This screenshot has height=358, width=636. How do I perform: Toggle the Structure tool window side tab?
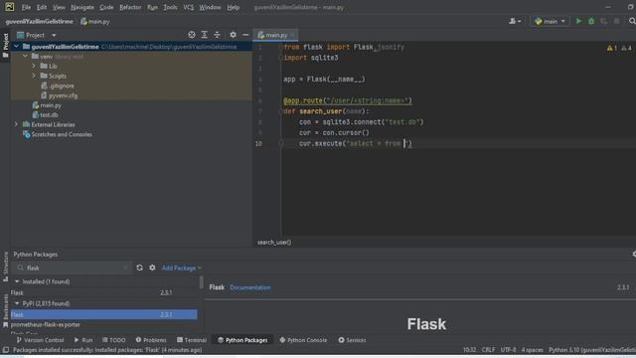click(x=5, y=267)
